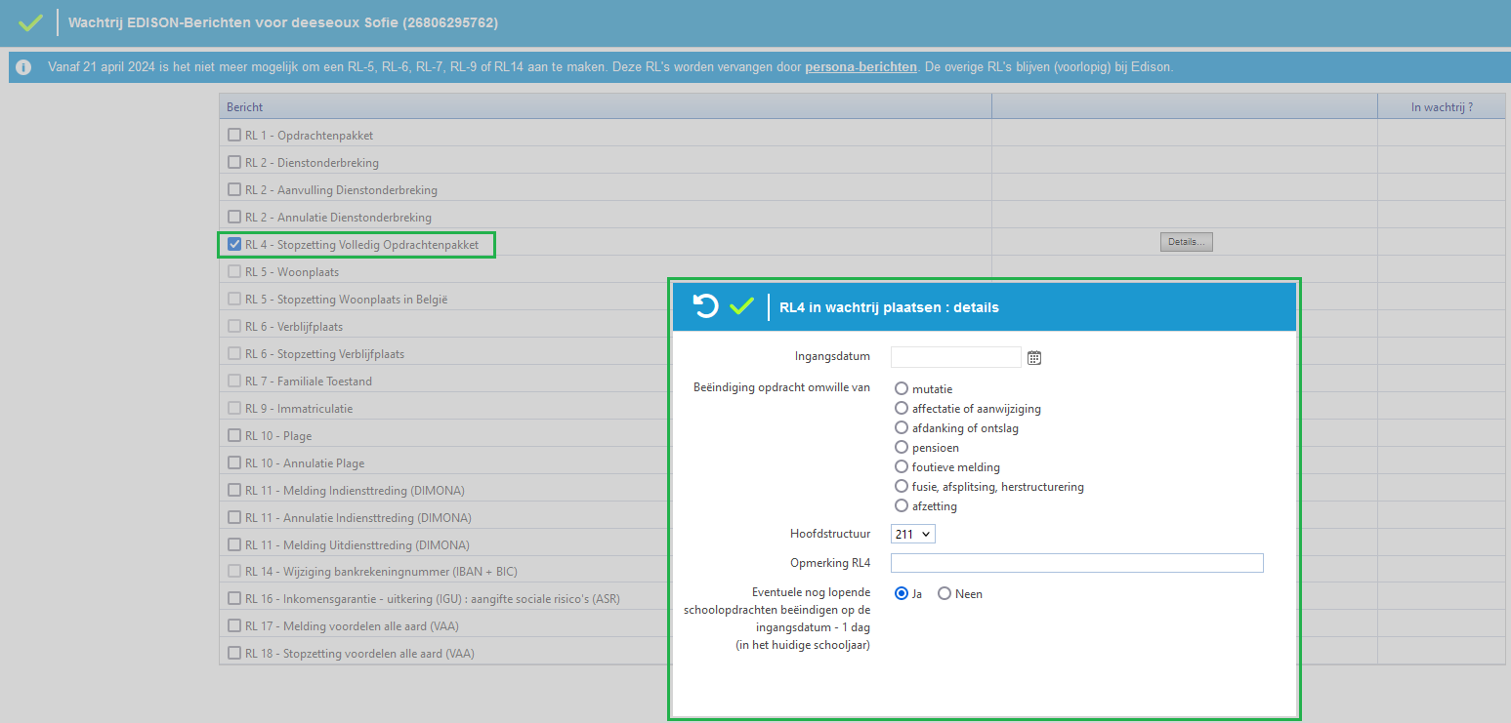Click the RL 5 - Woonplaats row text
This screenshot has height=723, width=1511.
point(292,272)
